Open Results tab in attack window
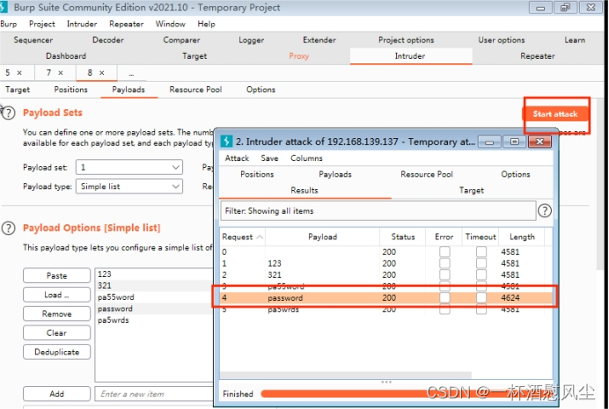 304,190
